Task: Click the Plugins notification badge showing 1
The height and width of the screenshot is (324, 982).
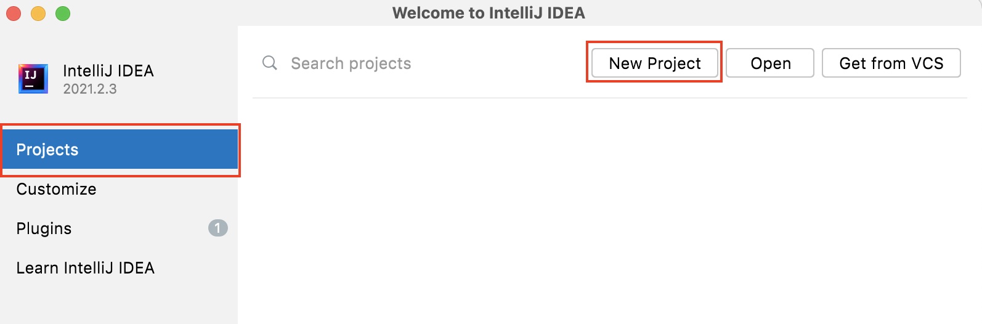Action: tap(218, 229)
